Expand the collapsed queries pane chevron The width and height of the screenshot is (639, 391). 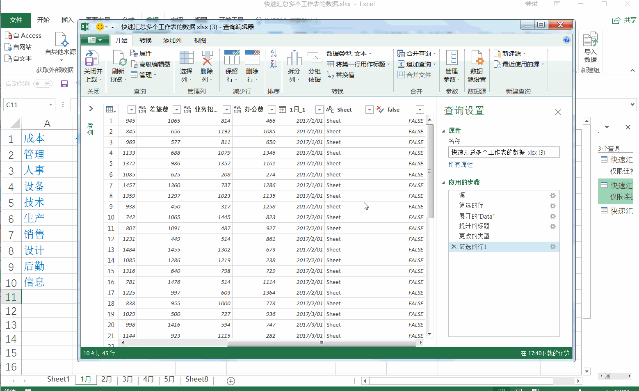pos(91,109)
